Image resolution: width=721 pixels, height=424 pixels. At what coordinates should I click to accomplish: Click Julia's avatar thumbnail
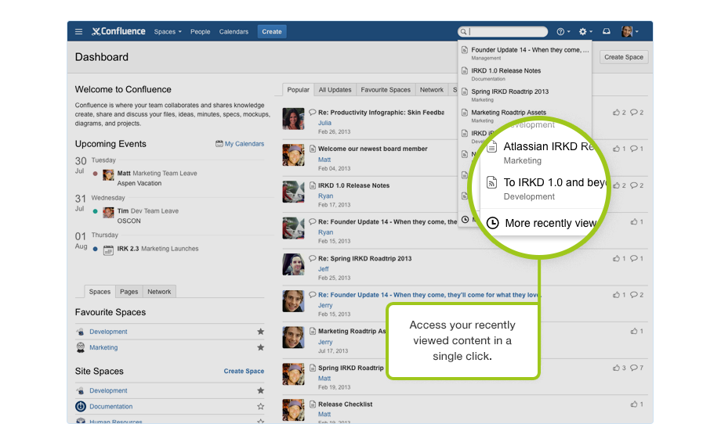pyautogui.click(x=293, y=119)
